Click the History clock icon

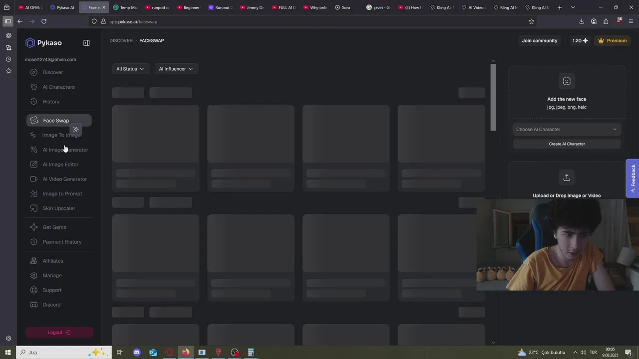pos(34,102)
